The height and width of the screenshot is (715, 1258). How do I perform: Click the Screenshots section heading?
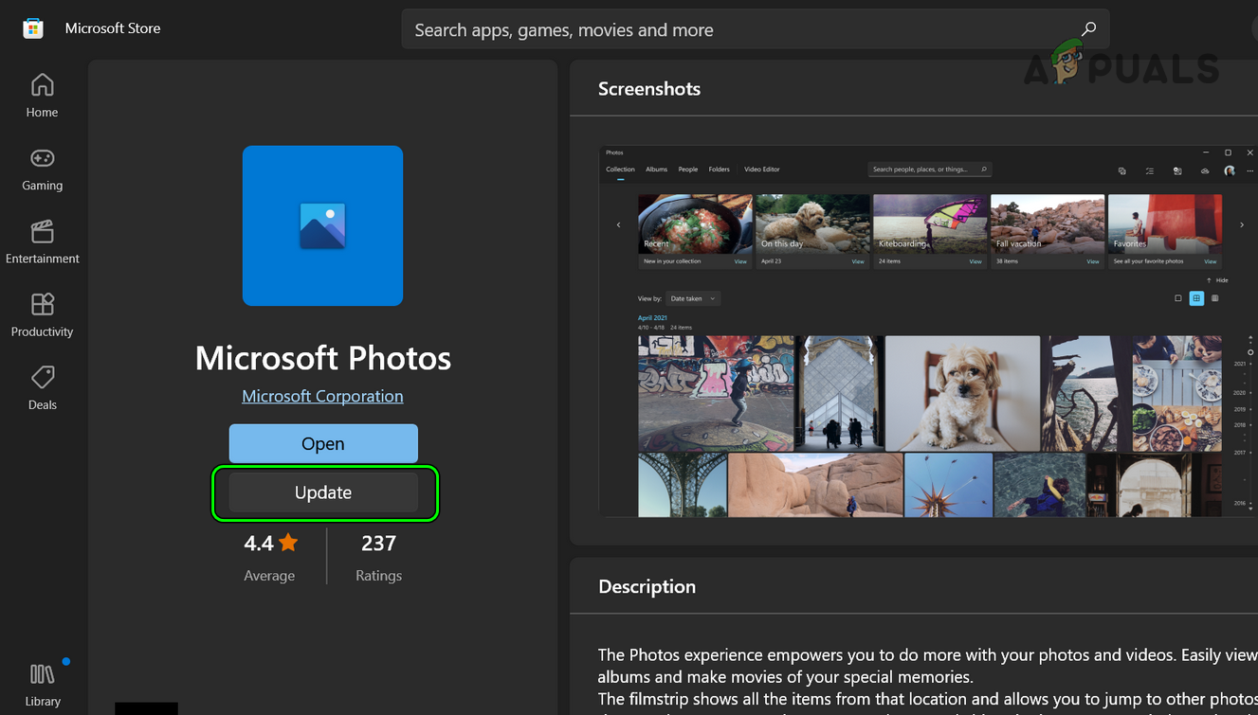tap(649, 89)
